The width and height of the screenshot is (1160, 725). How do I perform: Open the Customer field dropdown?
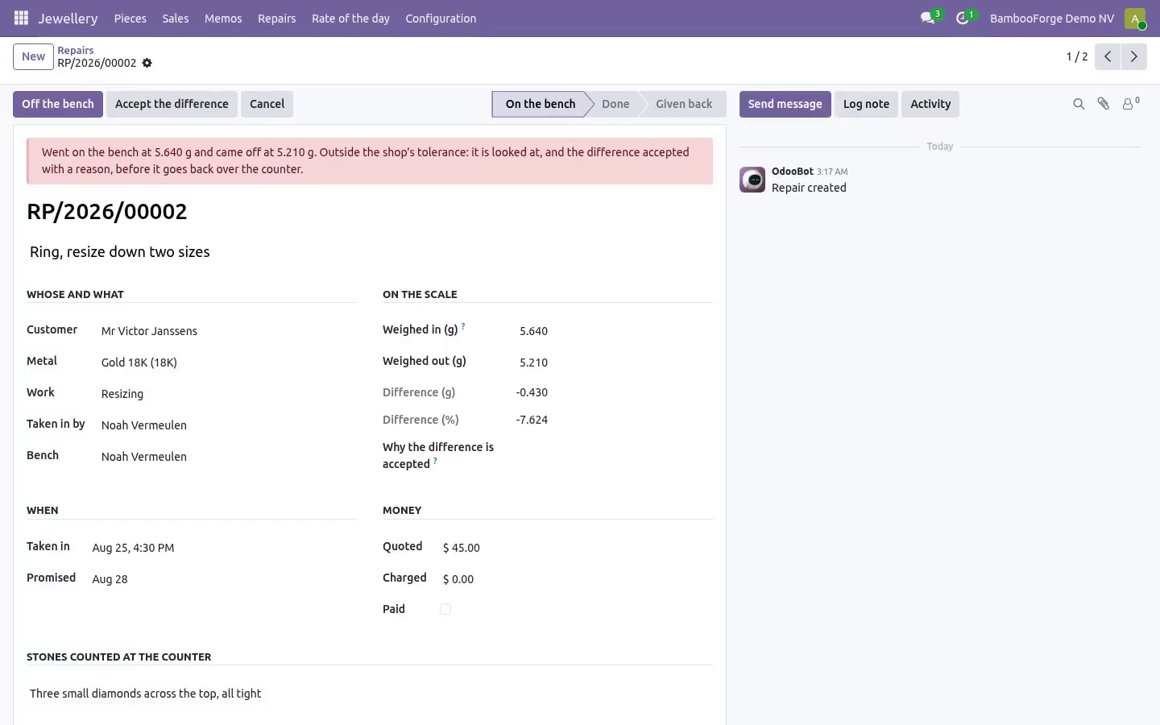tap(229, 331)
